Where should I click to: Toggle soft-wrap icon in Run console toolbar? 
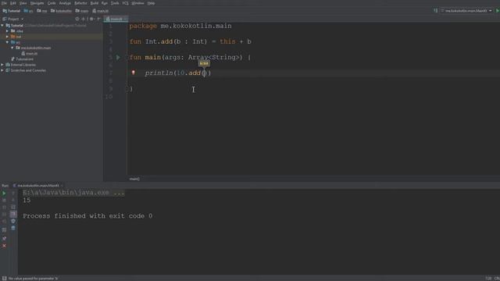pyautogui.click(x=13, y=207)
